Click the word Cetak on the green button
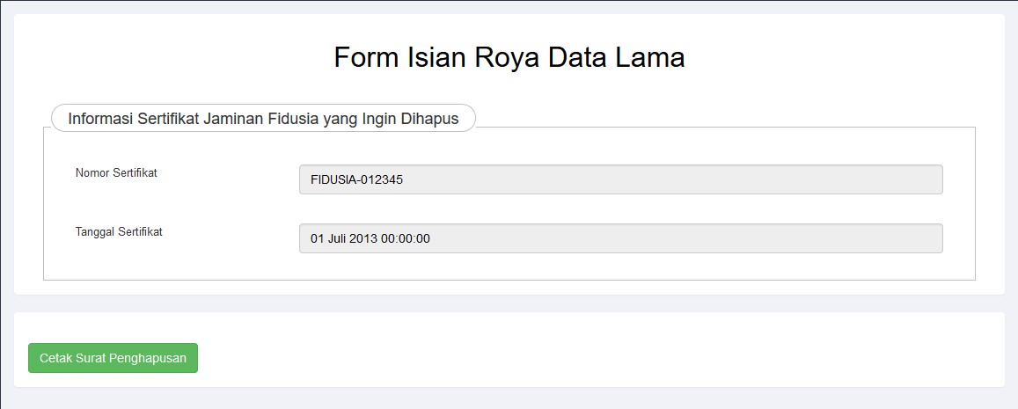This screenshot has height=409, width=1018. pyautogui.click(x=56, y=358)
